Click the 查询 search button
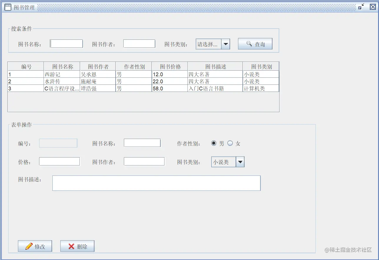379x260 pixels. tap(255, 44)
